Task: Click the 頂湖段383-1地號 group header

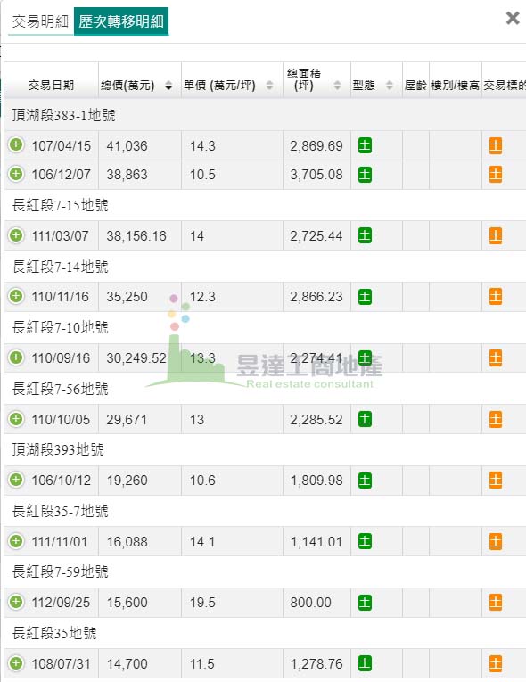Action: [x=63, y=115]
